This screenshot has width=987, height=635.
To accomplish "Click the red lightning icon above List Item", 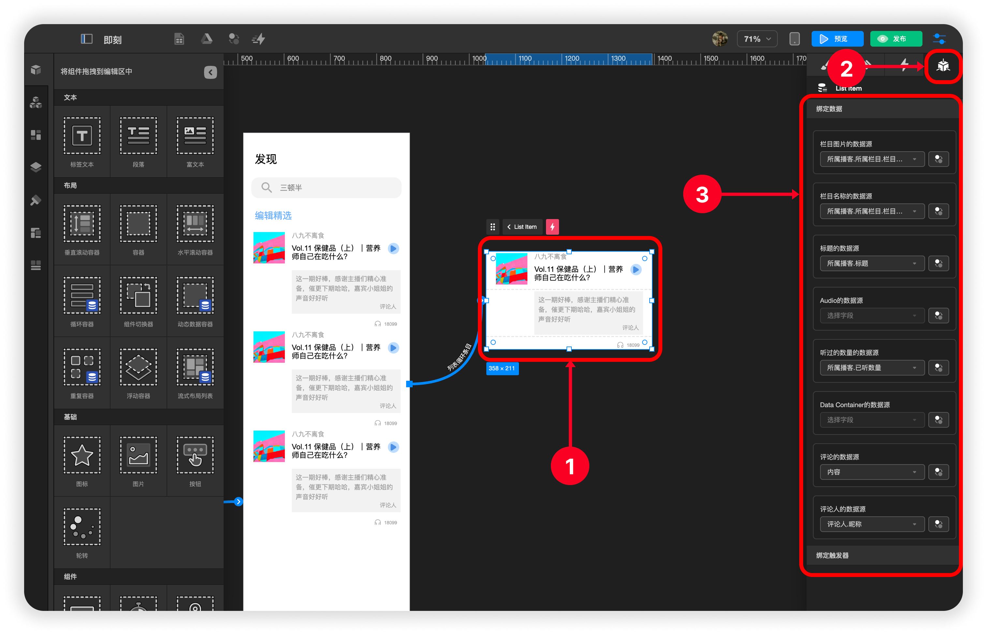I will 552,227.
